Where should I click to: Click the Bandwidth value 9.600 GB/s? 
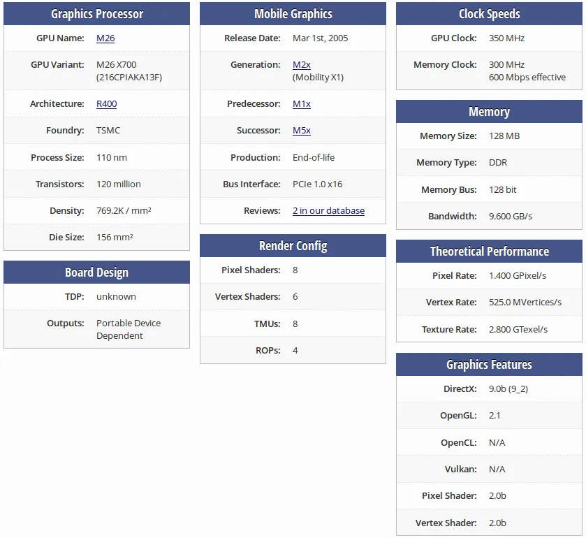511,217
